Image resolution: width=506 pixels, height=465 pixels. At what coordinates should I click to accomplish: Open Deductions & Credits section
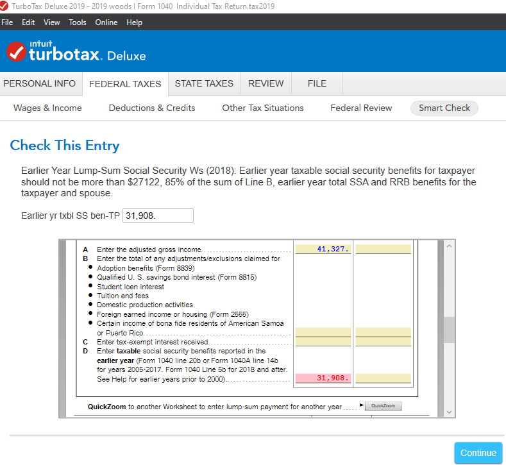[151, 108]
